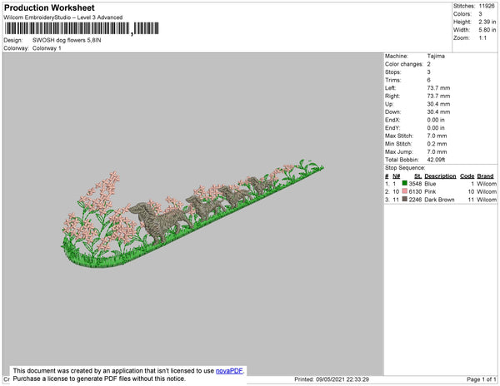Click the Production Worksheet heading
Screen dimensions: 500x386
[49, 7]
